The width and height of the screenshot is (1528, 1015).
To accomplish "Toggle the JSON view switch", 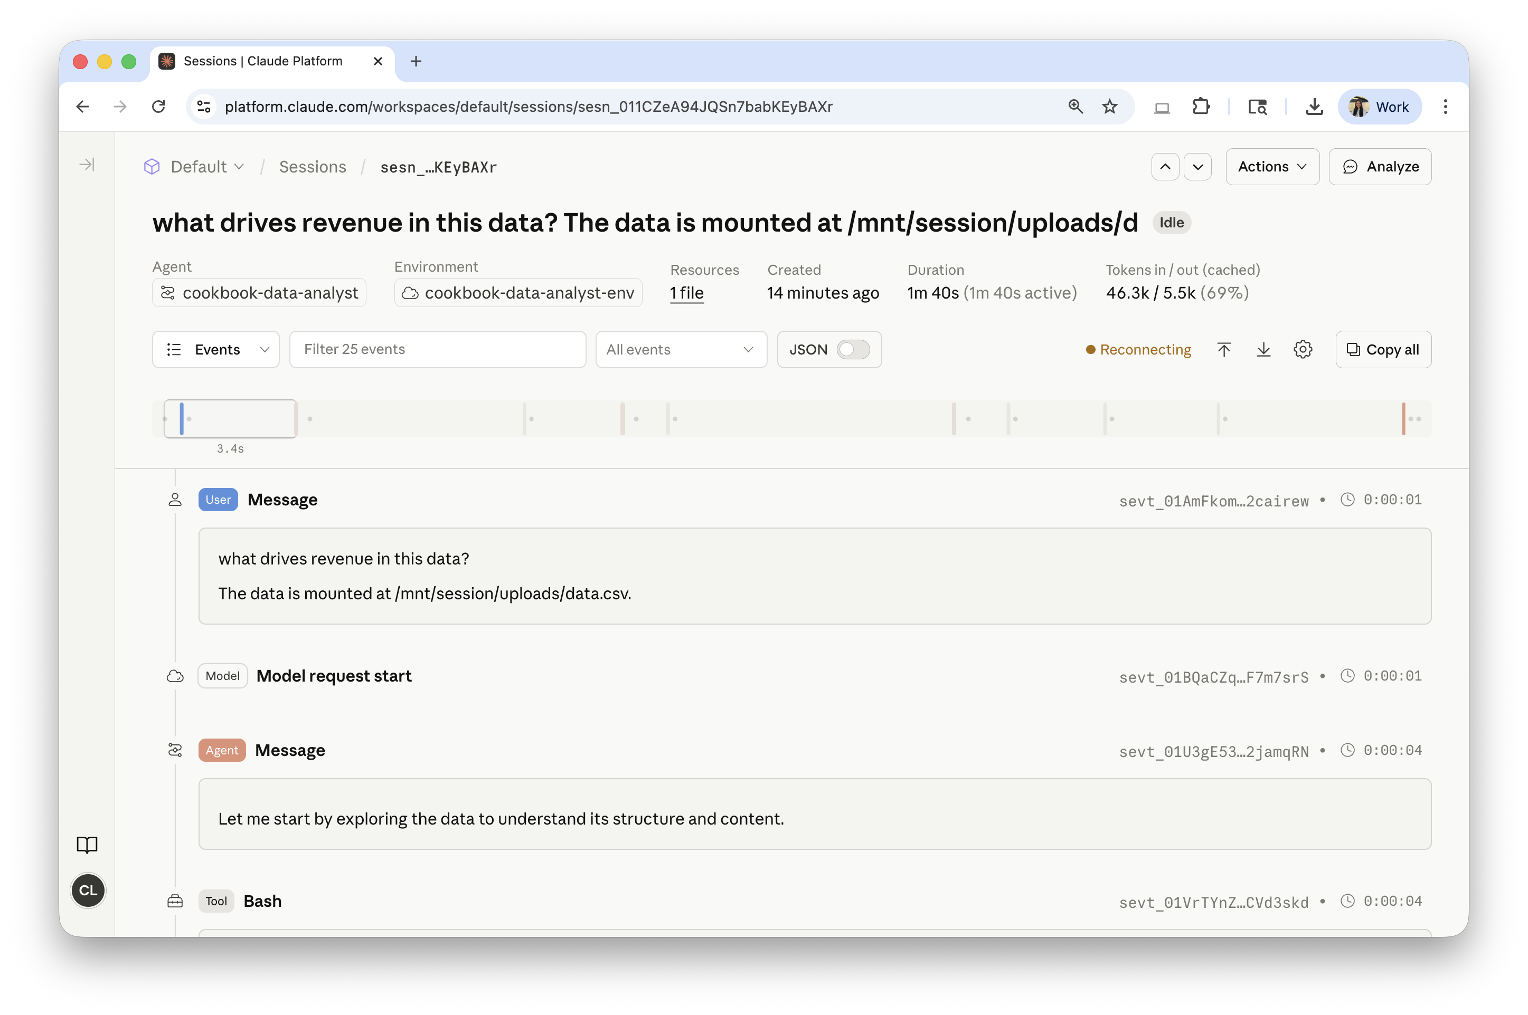I will (x=852, y=350).
